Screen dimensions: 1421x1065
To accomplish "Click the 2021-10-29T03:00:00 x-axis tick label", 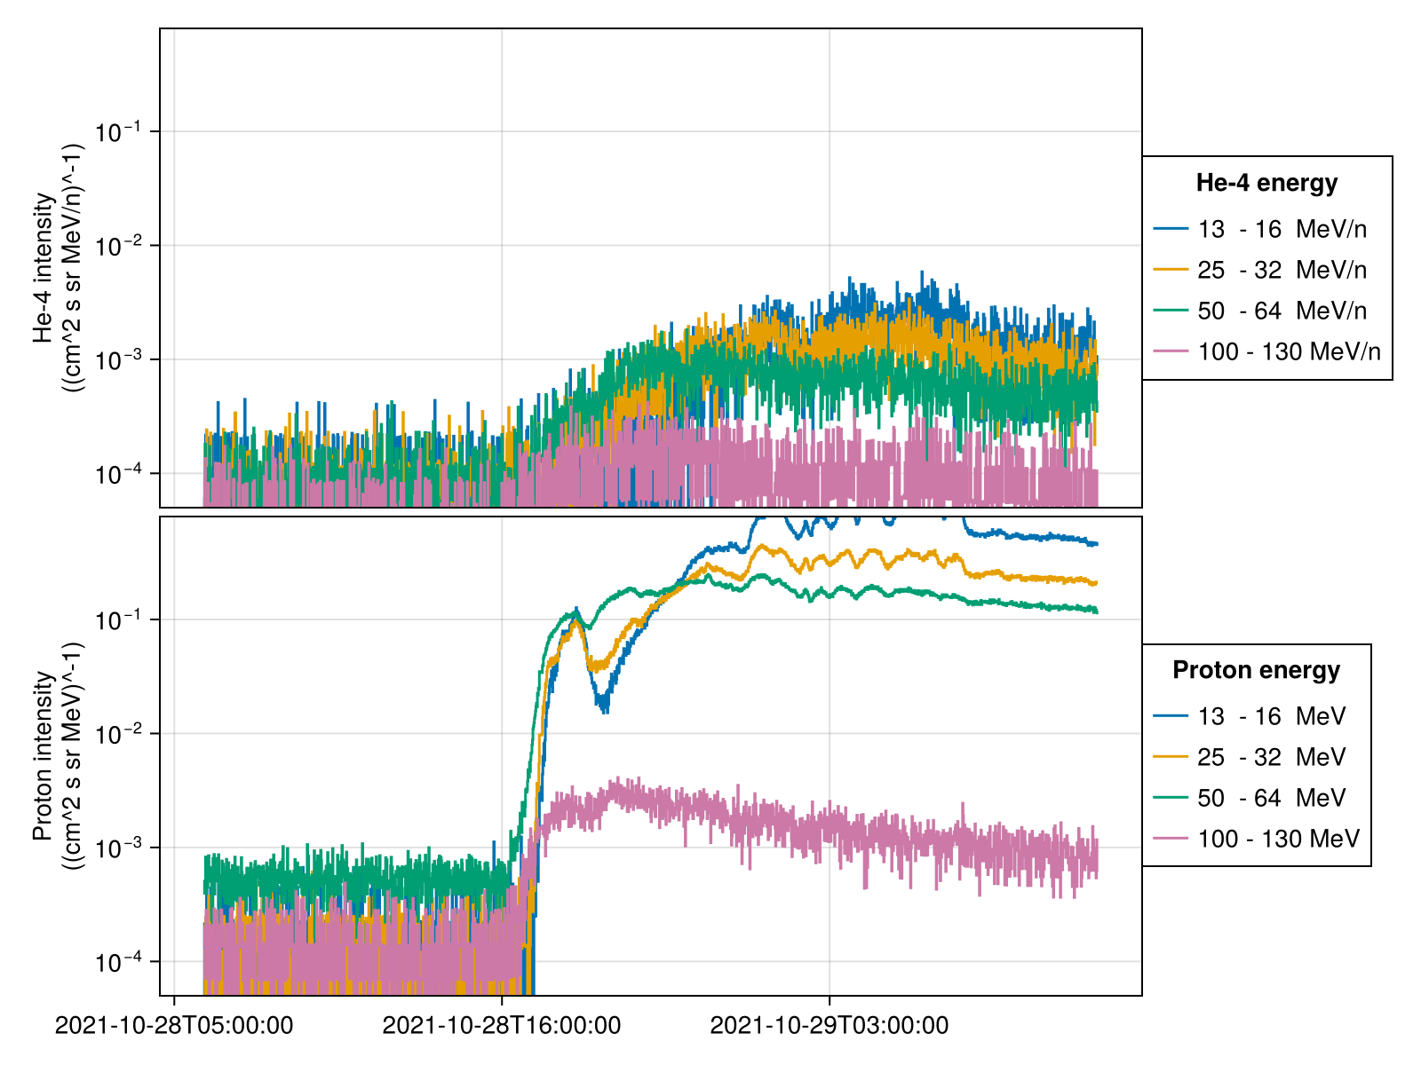I will 830,1026.
